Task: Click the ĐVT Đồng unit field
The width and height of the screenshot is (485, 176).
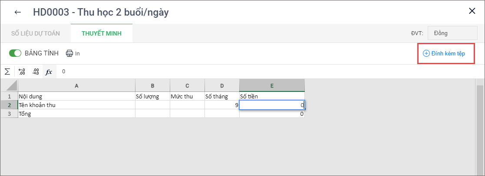Action: pyautogui.click(x=452, y=33)
